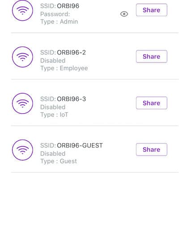Select the ORBI96-3 SSID name
This screenshot has width=179, height=232.
pos(71,99)
